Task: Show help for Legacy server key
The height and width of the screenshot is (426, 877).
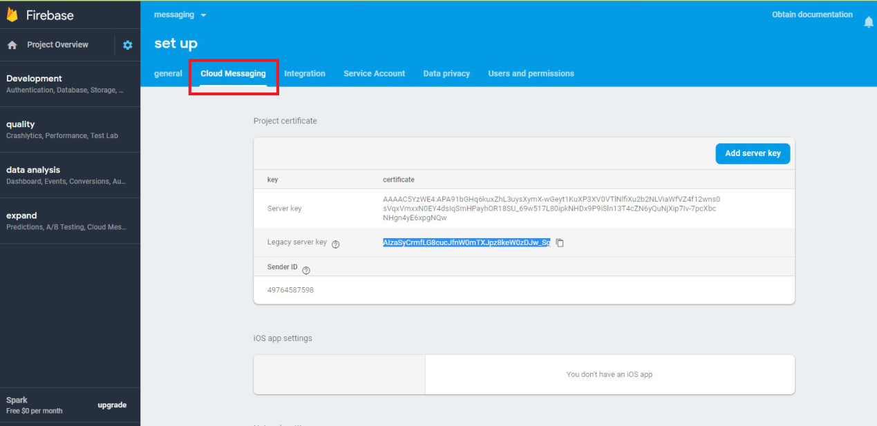Action: click(336, 244)
